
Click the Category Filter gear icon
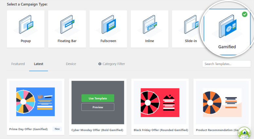click(100, 64)
